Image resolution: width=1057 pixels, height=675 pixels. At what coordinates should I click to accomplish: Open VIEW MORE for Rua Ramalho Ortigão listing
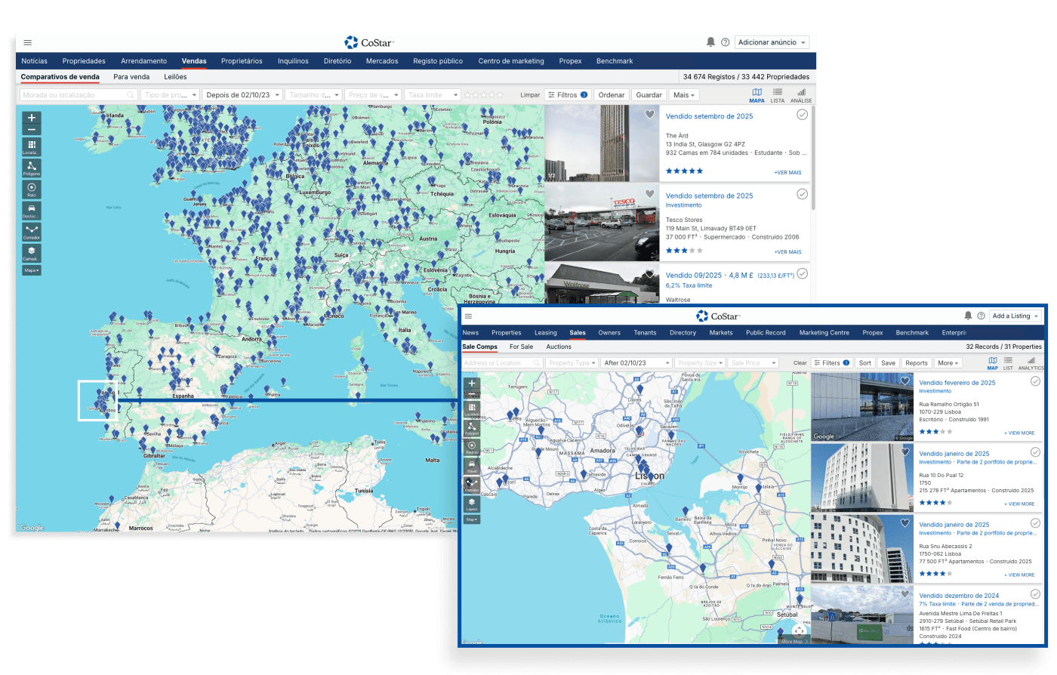coord(1019,433)
